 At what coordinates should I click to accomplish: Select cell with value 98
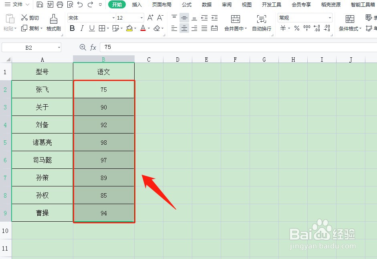[104, 142]
